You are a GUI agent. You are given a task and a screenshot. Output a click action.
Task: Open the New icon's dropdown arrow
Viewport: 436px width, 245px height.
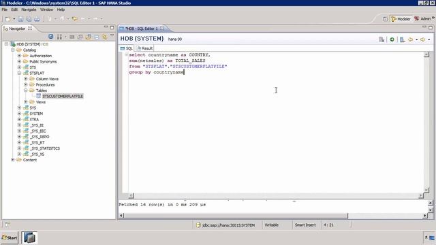click(14, 19)
